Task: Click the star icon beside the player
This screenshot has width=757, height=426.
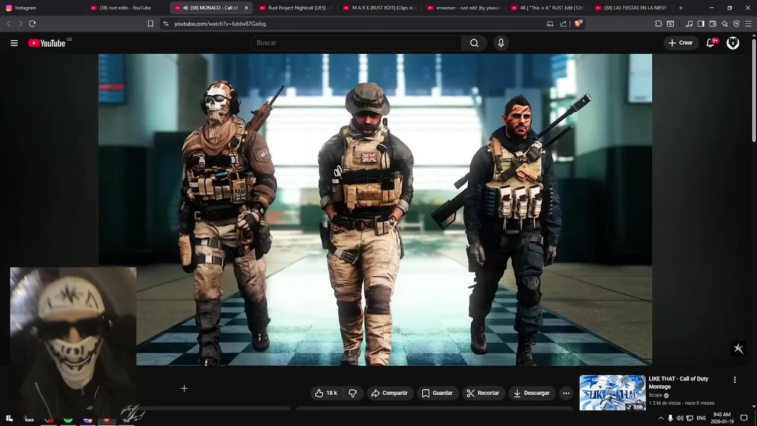Action: [738, 348]
